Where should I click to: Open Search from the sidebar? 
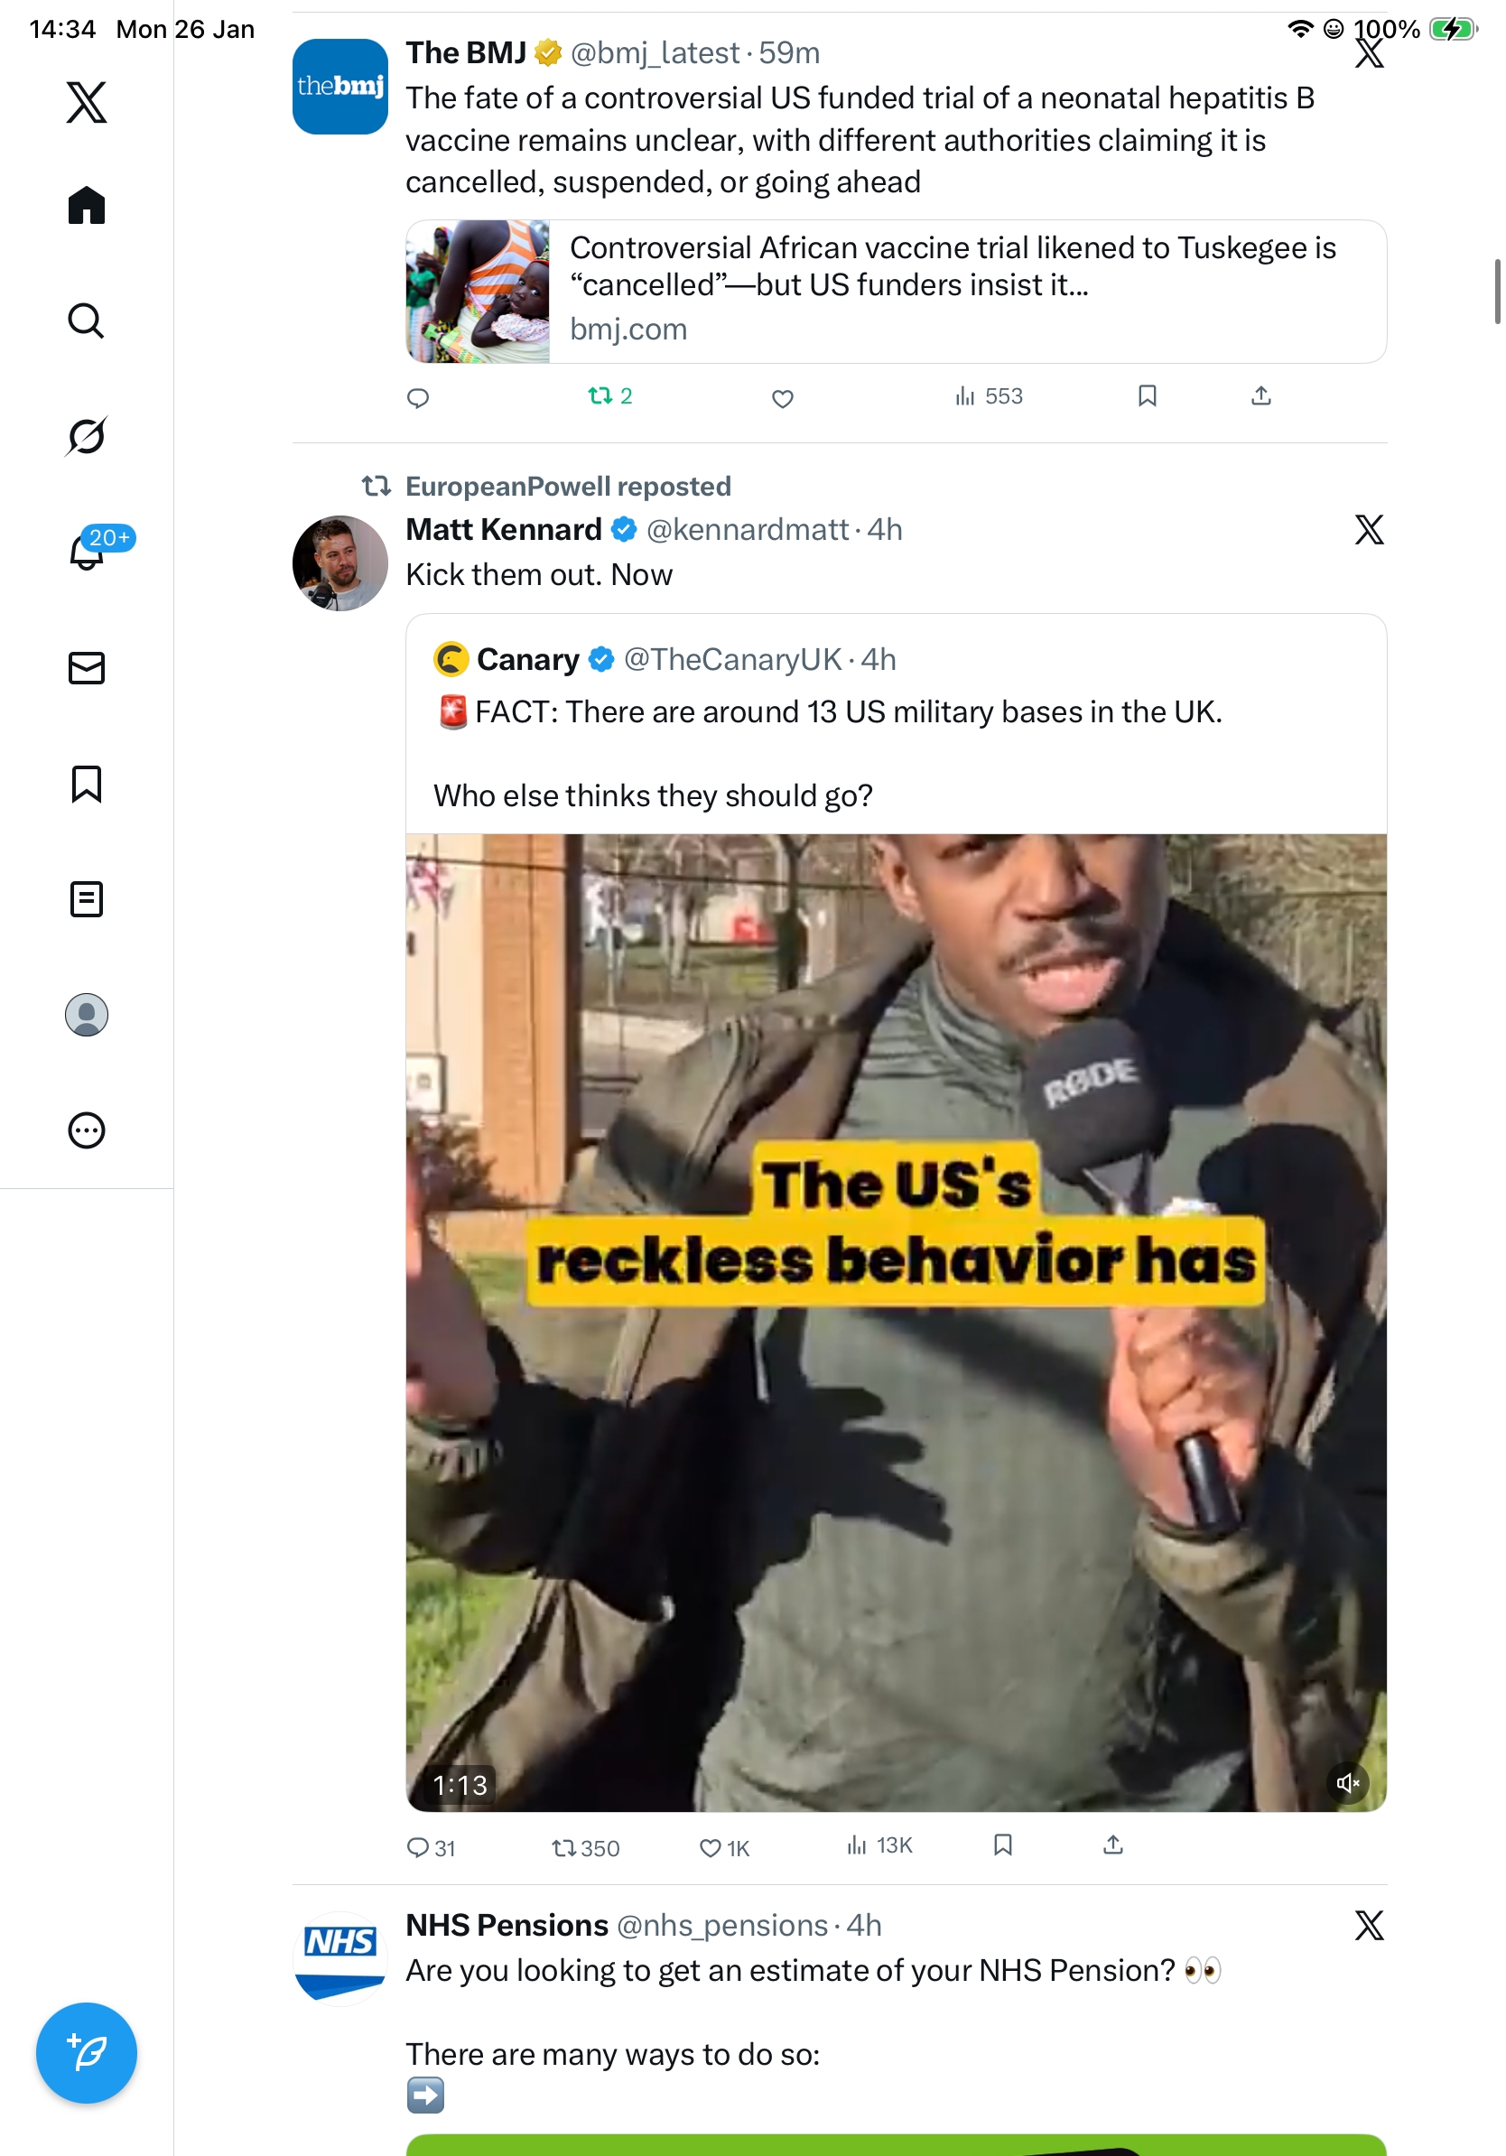87,321
